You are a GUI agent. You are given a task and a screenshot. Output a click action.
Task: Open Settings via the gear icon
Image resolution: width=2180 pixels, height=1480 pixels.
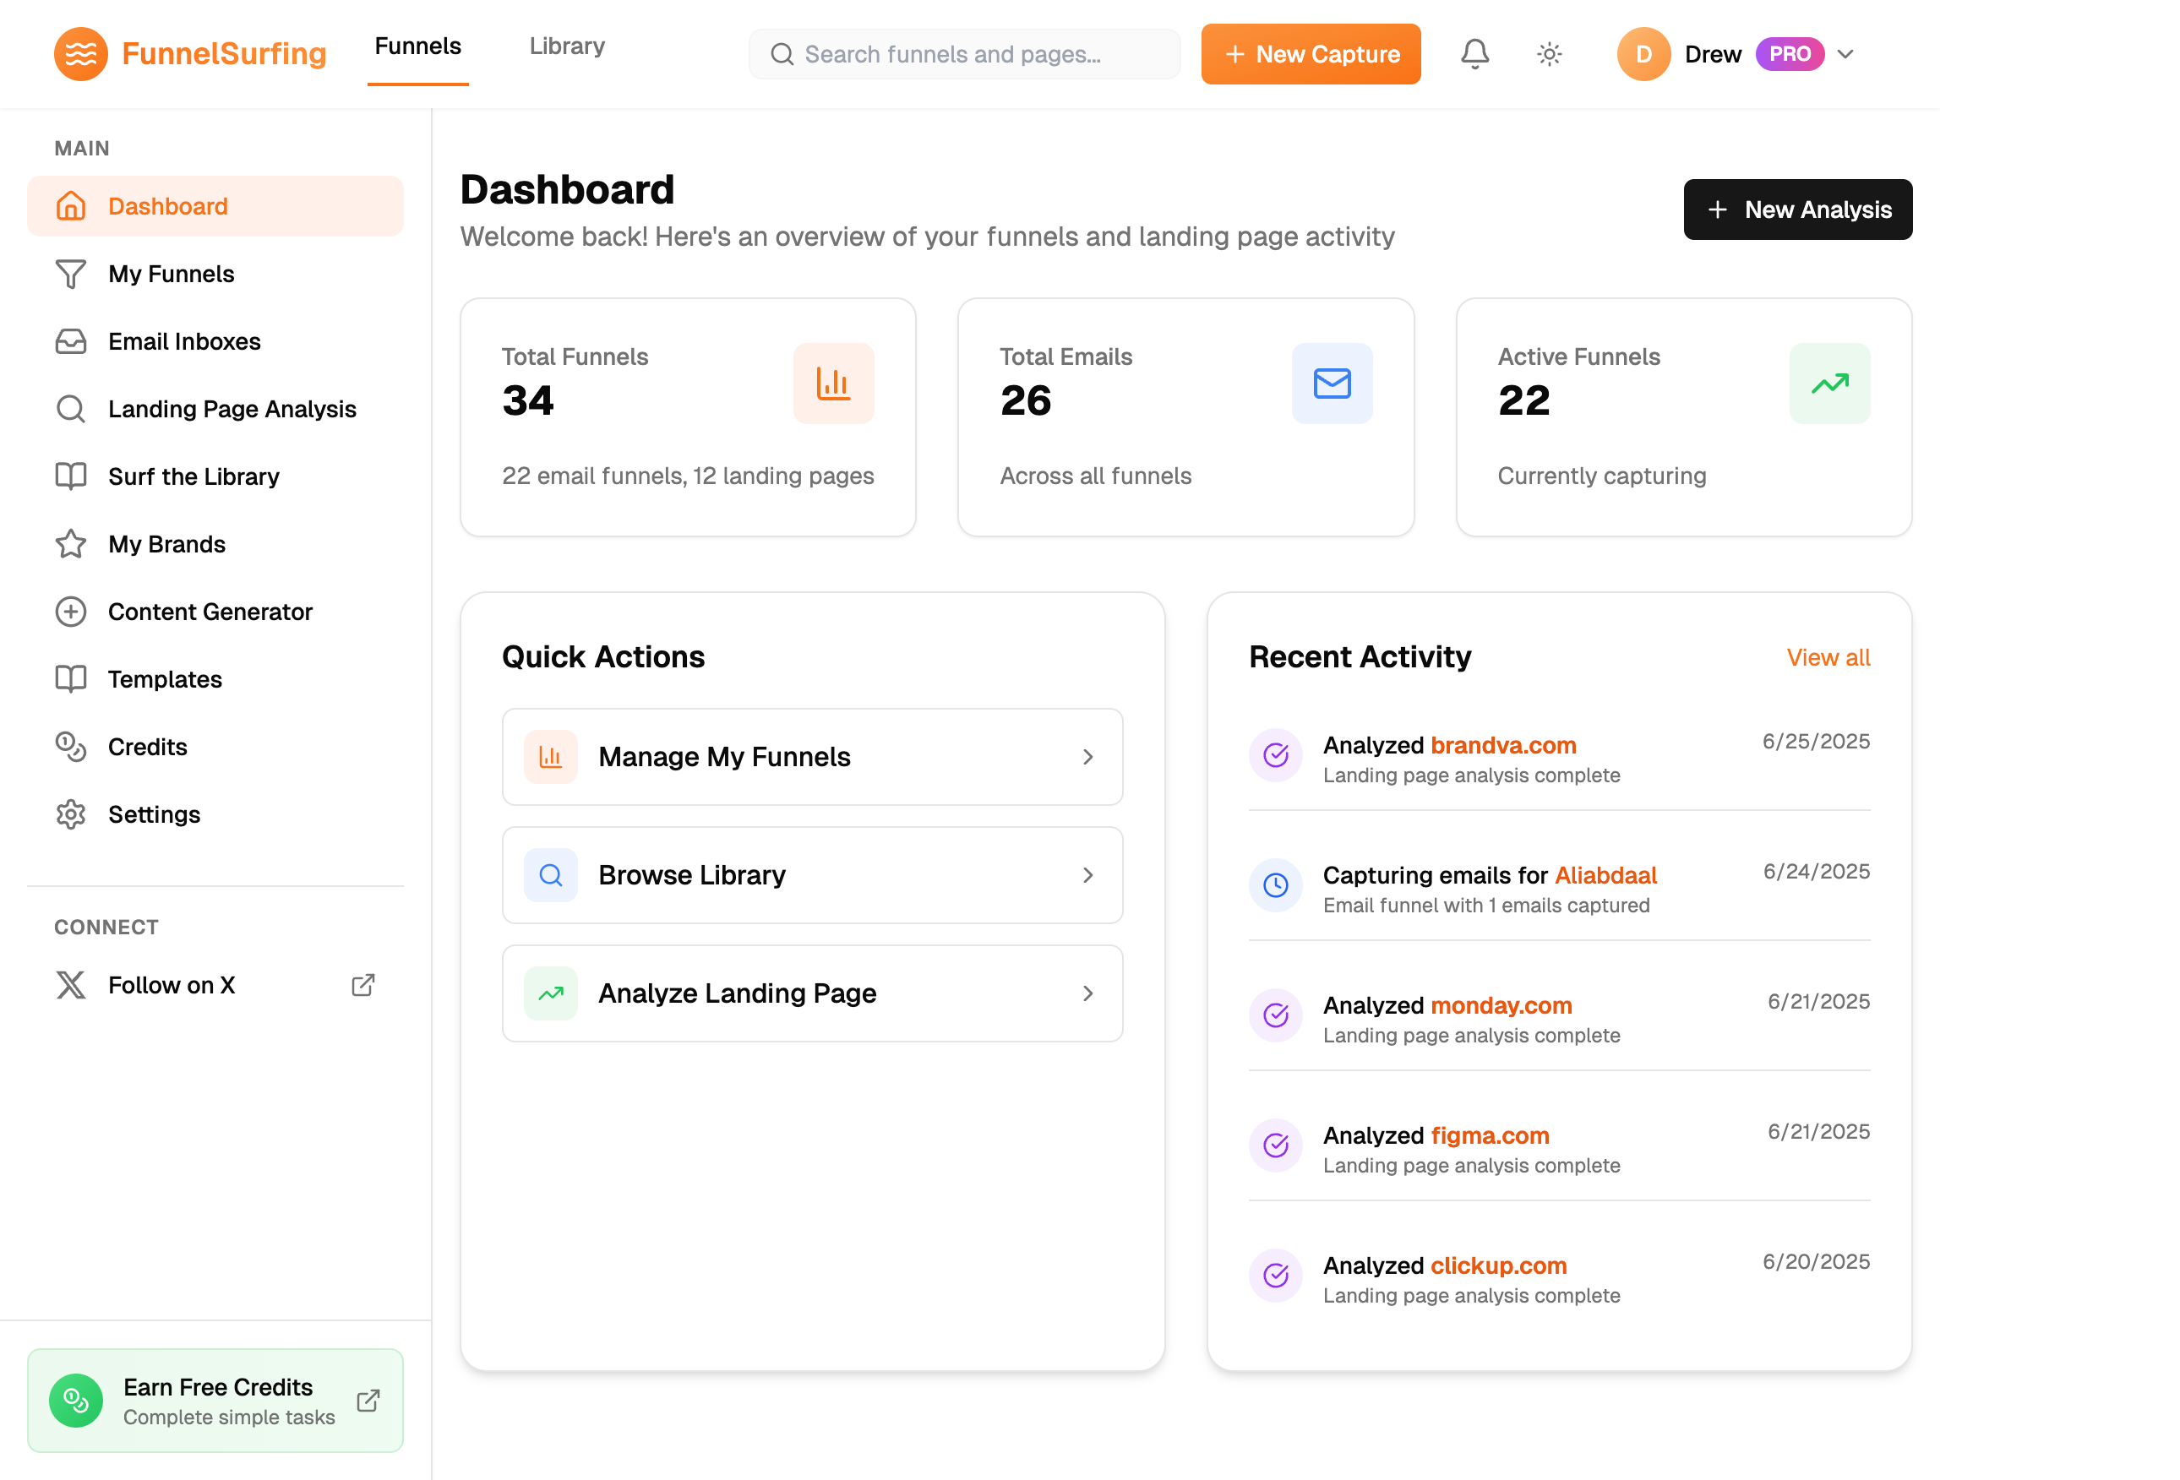click(x=70, y=814)
